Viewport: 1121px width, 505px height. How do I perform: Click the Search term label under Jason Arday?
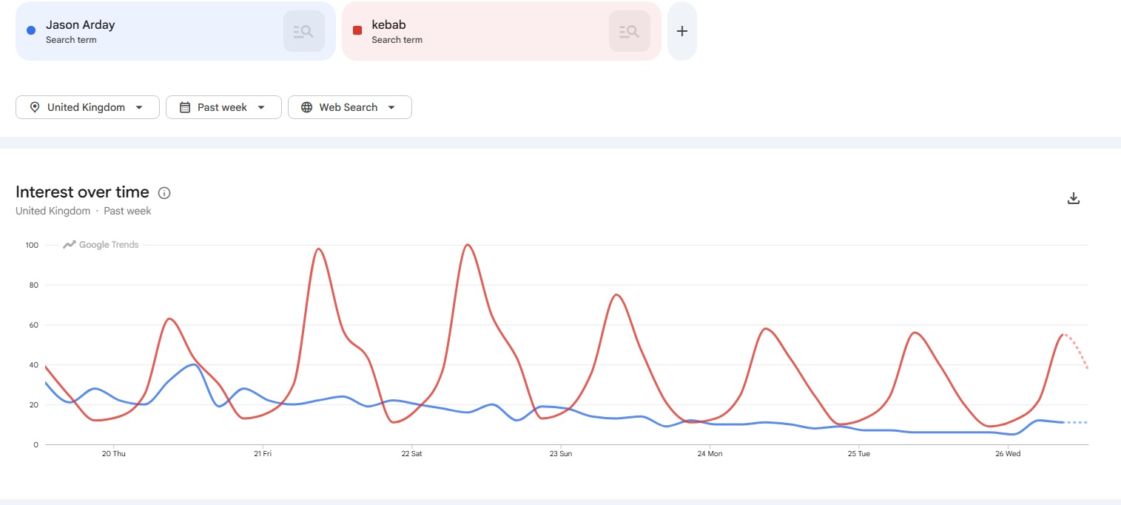[x=71, y=40]
